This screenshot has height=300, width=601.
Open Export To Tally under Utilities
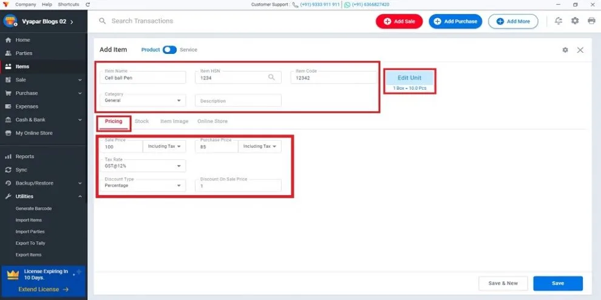(30, 243)
